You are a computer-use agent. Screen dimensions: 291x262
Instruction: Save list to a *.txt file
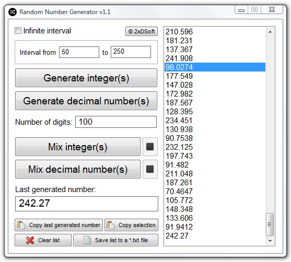(116, 240)
